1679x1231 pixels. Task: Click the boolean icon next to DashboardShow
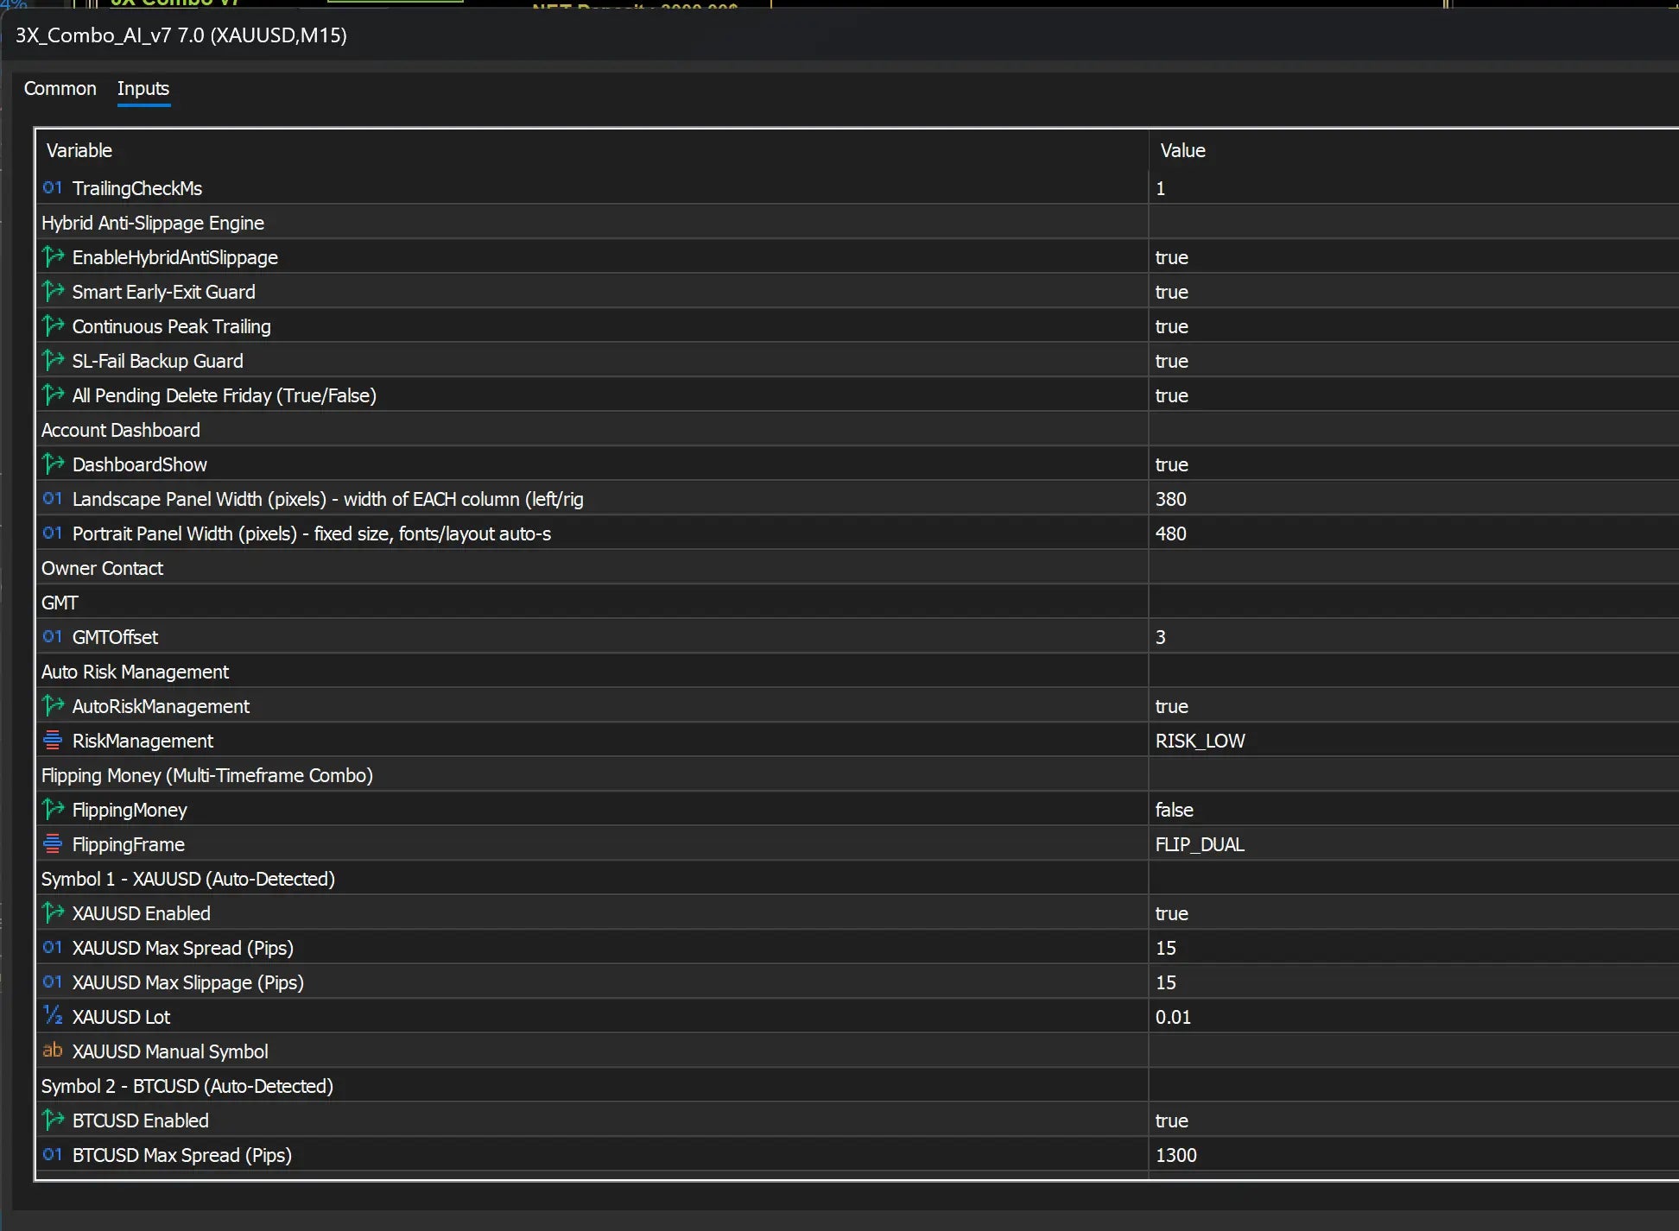tap(53, 464)
